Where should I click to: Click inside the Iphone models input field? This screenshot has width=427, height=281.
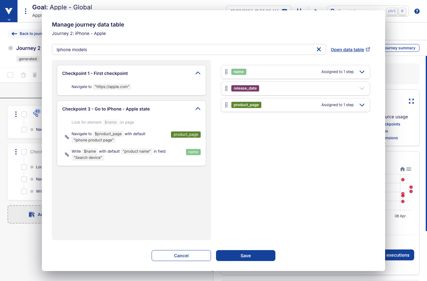pos(188,49)
